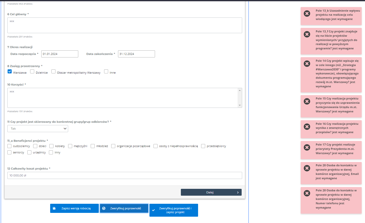Click X icon on Pole 17 error

(307, 148)
